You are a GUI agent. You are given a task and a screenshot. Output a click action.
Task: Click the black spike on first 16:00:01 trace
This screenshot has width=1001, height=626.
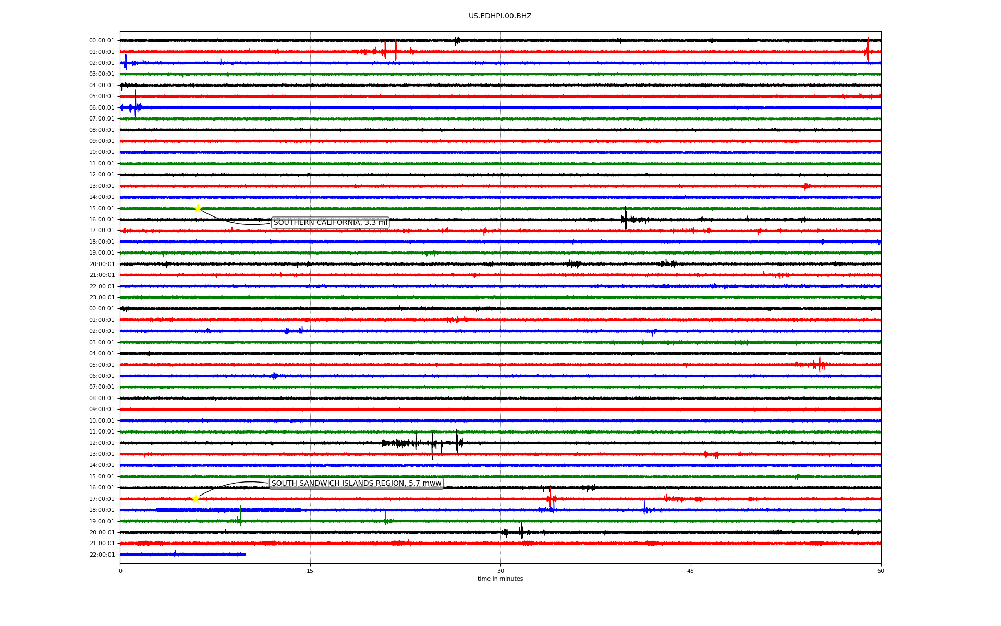coord(626,218)
